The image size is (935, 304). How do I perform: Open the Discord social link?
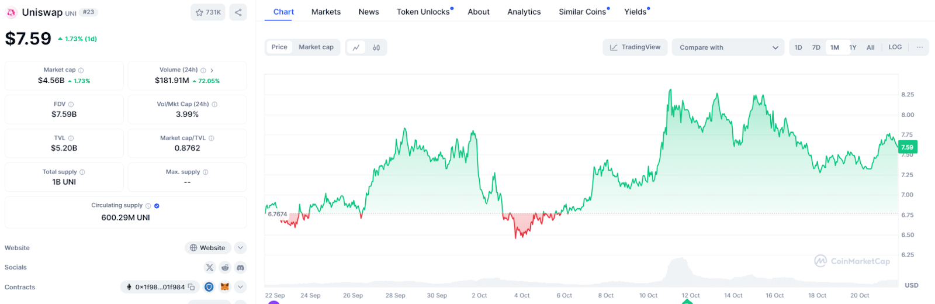click(x=240, y=267)
